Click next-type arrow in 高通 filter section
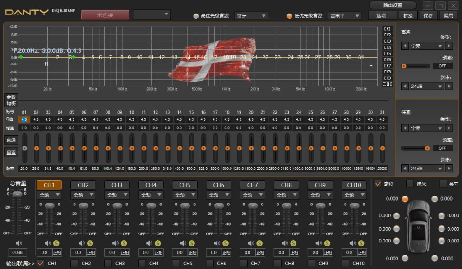 coord(449,46)
